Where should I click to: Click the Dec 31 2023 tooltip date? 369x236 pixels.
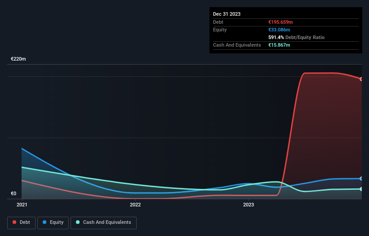pyautogui.click(x=227, y=14)
